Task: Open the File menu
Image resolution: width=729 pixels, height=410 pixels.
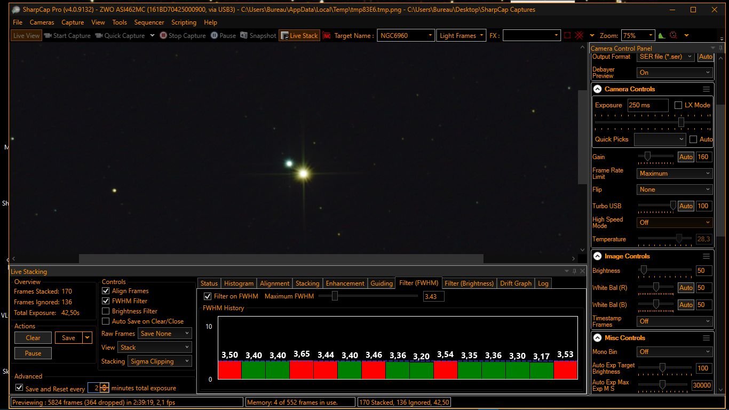Action: pos(18,22)
